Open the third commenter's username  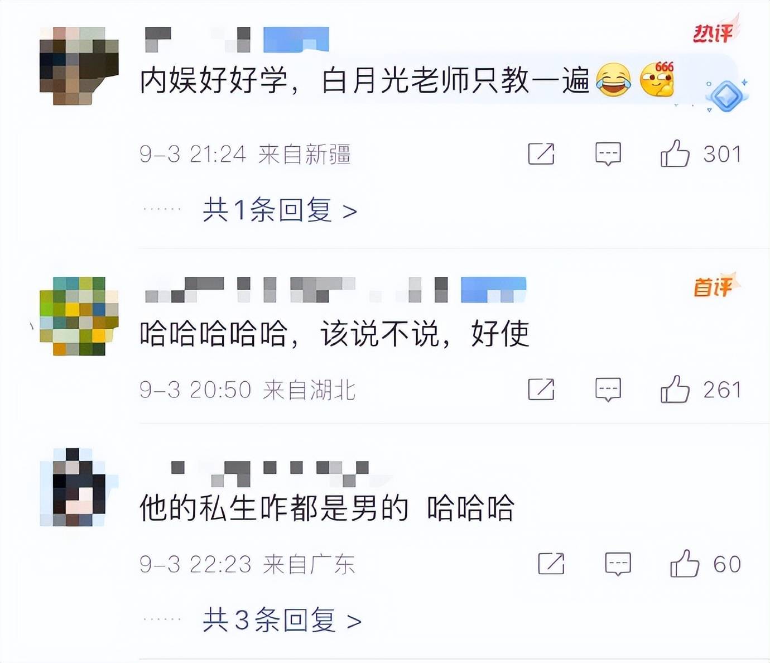(269, 473)
